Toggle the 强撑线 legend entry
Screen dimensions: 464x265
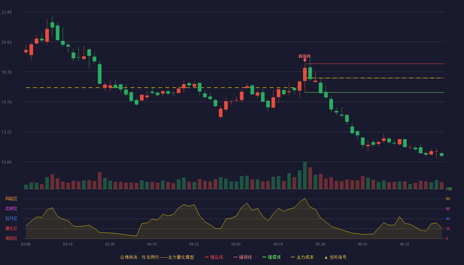[271, 257]
